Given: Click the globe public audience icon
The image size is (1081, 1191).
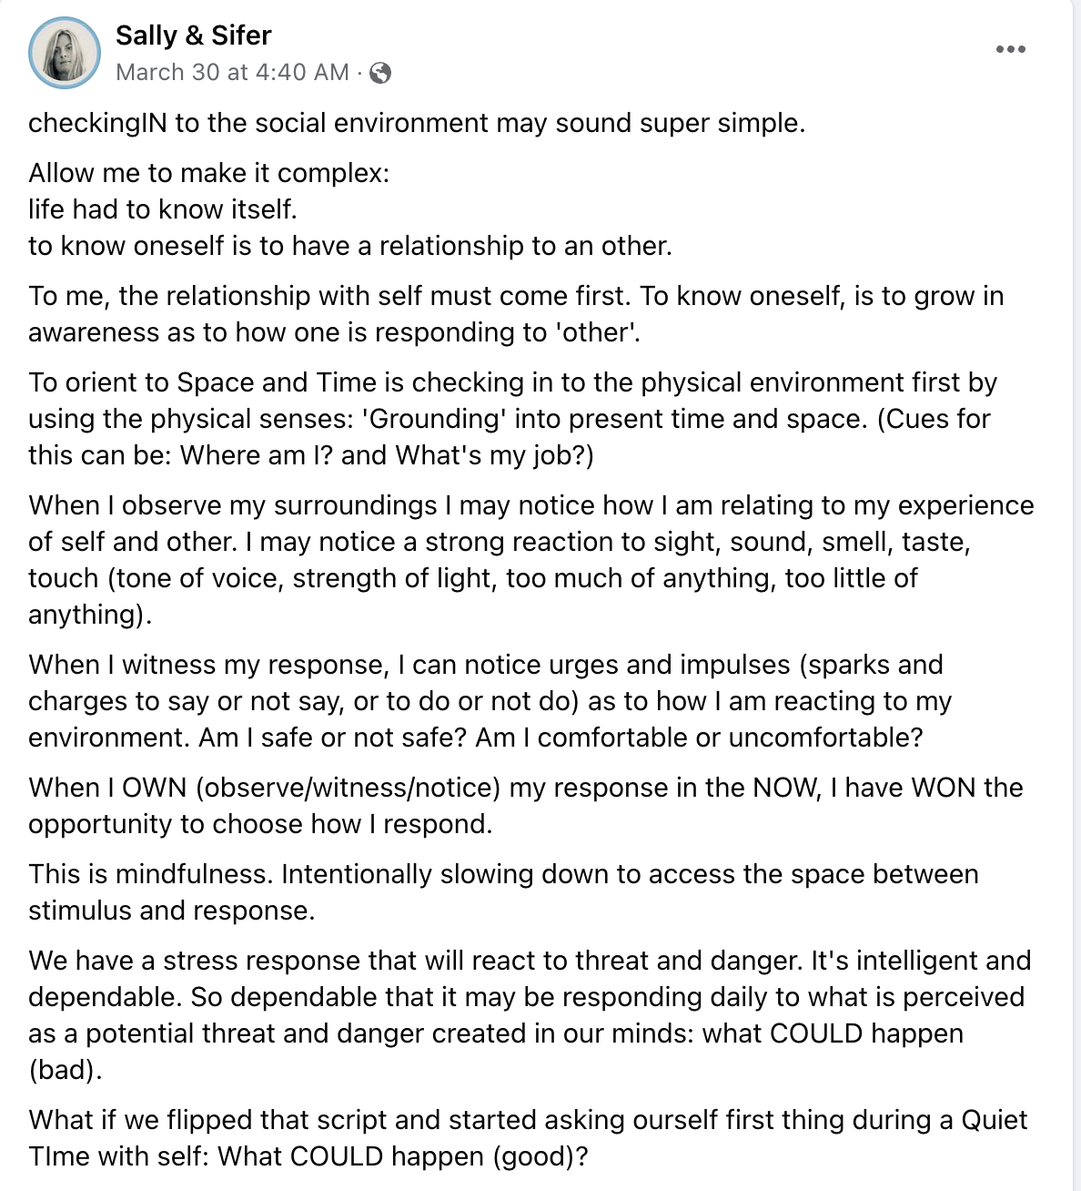Looking at the screenshot, I should [380, 73].
